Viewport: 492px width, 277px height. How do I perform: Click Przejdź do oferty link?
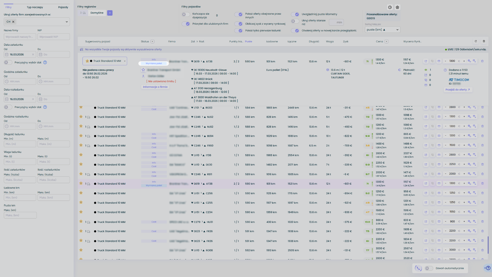[x=458, y=90]
